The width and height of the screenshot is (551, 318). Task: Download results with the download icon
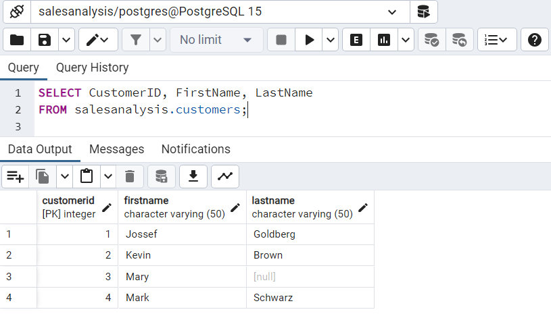193,176
